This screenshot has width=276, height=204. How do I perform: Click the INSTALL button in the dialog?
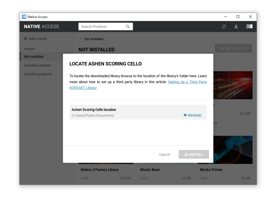pos(194,155)
